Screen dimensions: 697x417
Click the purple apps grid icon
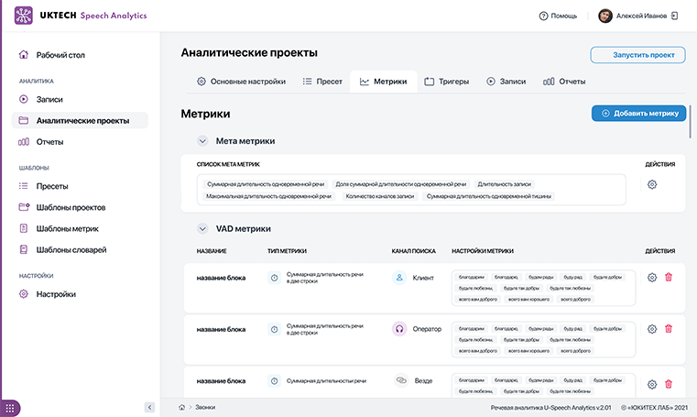pyautogui.click(x=12, y=407)
